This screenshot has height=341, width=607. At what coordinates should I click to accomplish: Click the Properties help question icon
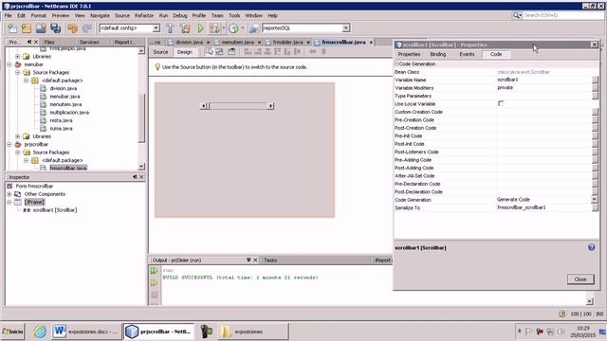point(592,247)
